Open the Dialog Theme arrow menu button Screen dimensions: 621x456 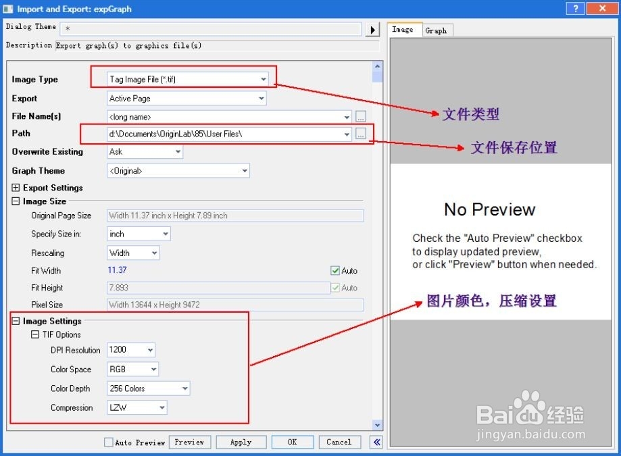(372, 30)
